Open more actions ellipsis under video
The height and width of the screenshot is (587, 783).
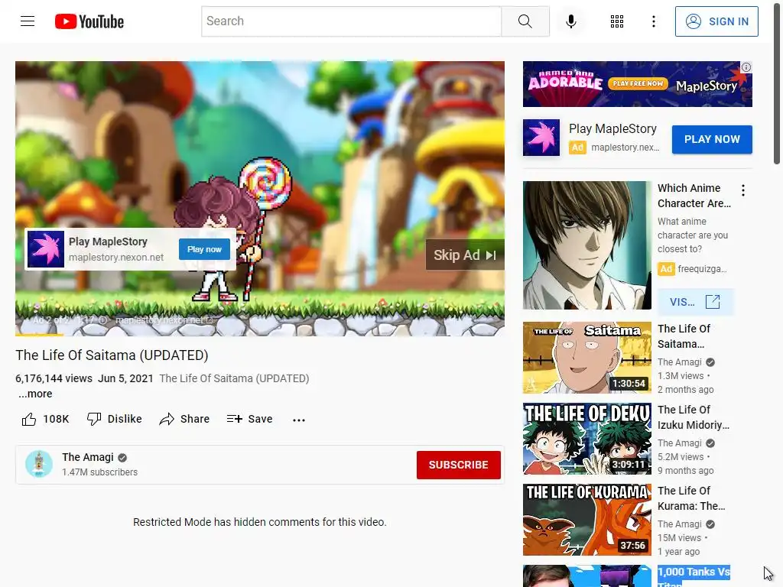click(299, 420)
